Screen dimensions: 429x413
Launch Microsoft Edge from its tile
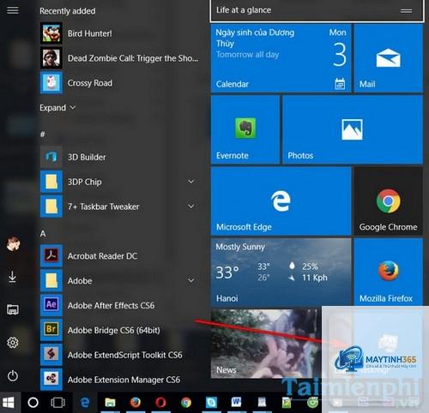click(x=281, y=201)
